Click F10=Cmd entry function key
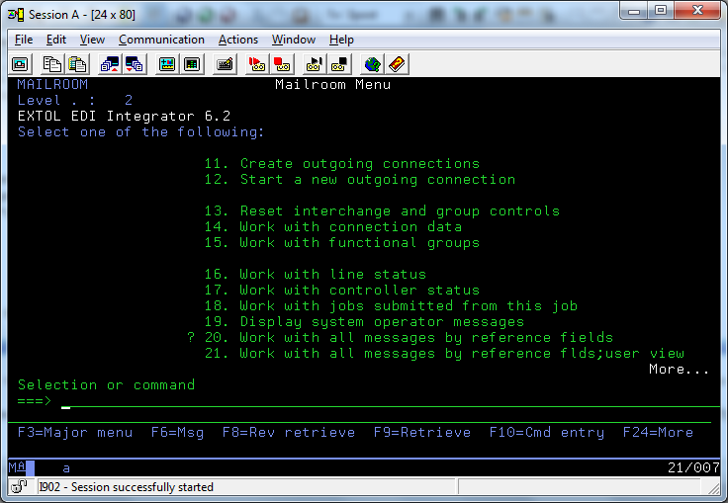 point(547,433)
